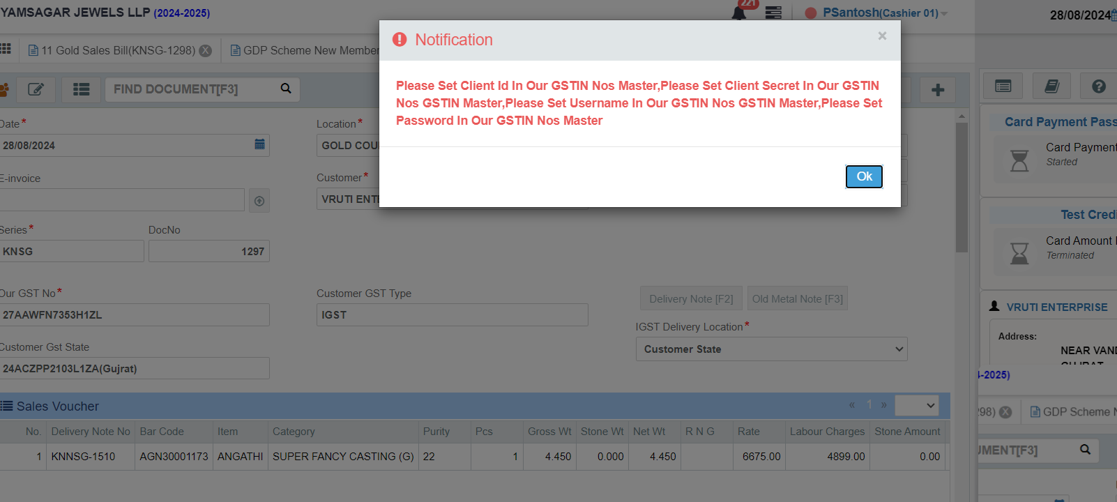Screen dimensions: 1117x502
Task: Click the DocNo field 1297
Action: (209, 251)
